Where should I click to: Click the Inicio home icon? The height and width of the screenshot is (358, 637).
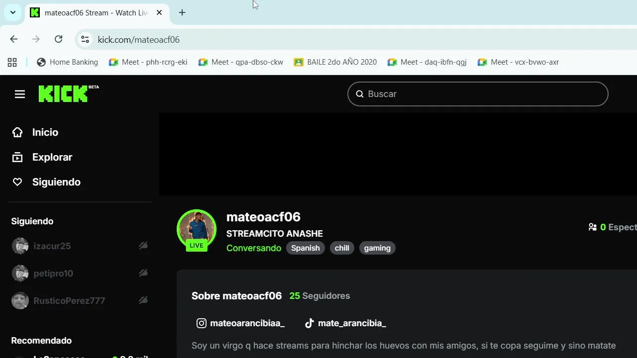click(17, 132)
